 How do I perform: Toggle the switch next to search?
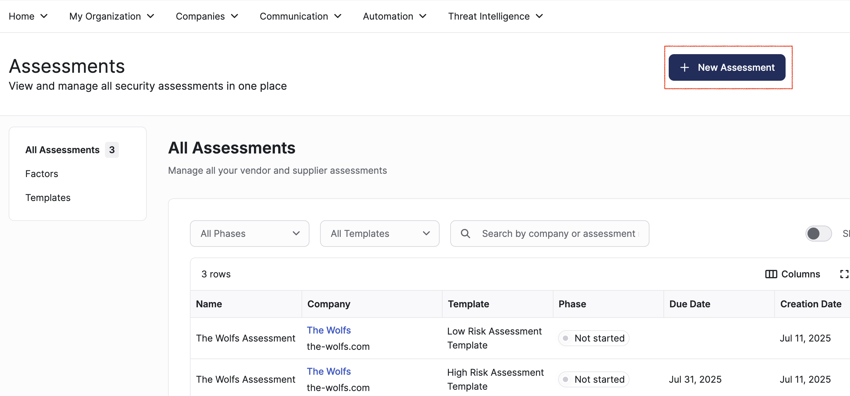pyautogui.click(x=819, y=234)
